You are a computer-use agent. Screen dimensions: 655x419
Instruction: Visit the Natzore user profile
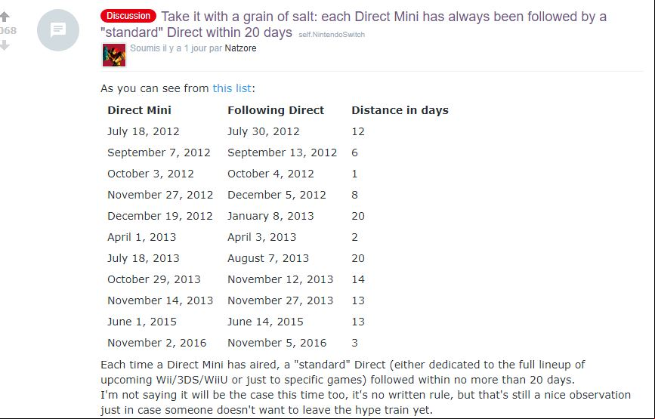coord(240,48)
